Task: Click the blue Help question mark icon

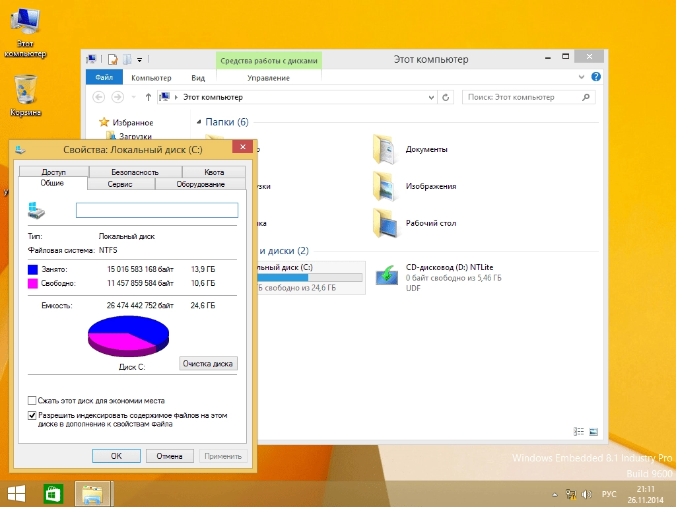Action: (596, 77)
